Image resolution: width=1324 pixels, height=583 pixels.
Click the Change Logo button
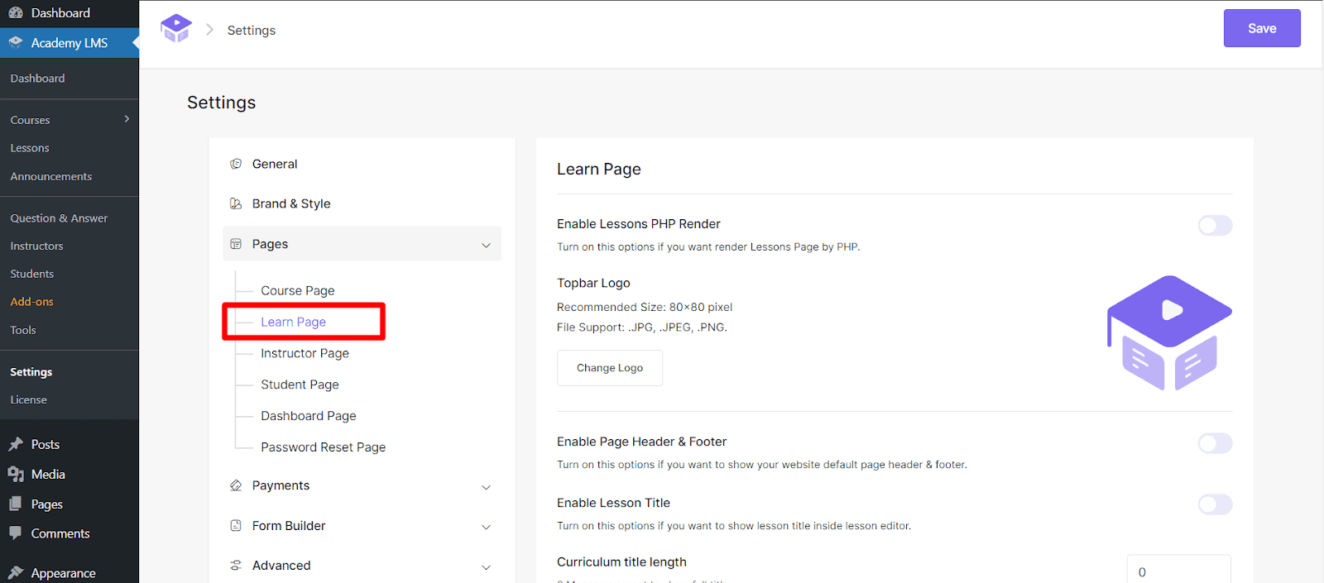pyautogui.click(x=609, y=368)
